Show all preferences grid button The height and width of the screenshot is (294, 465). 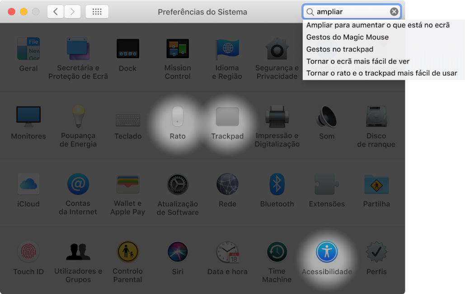97,12
